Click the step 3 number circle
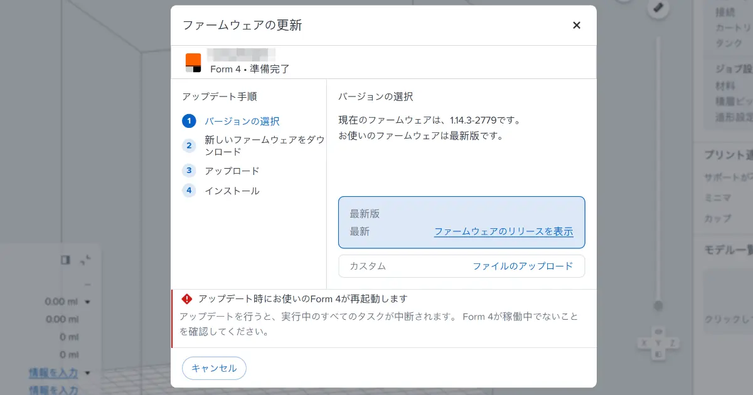 click(189, 171)
